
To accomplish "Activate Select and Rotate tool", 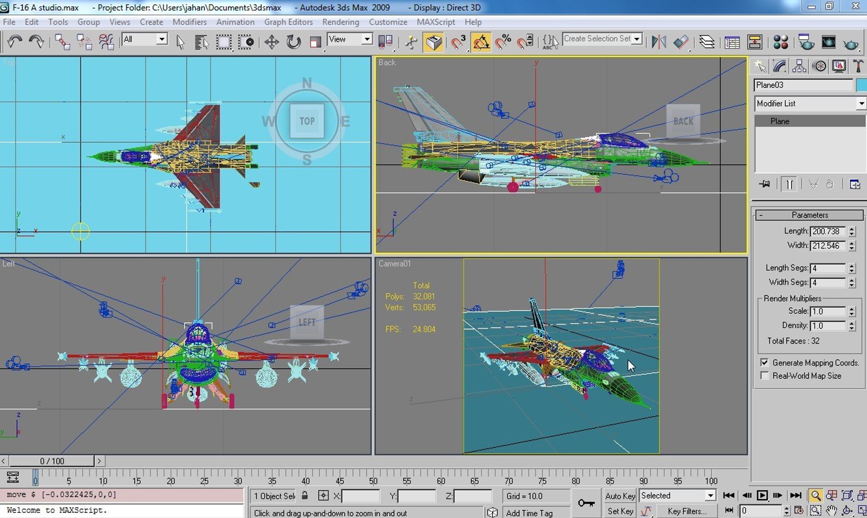I will pyautogui.click(x=293, y=42).
